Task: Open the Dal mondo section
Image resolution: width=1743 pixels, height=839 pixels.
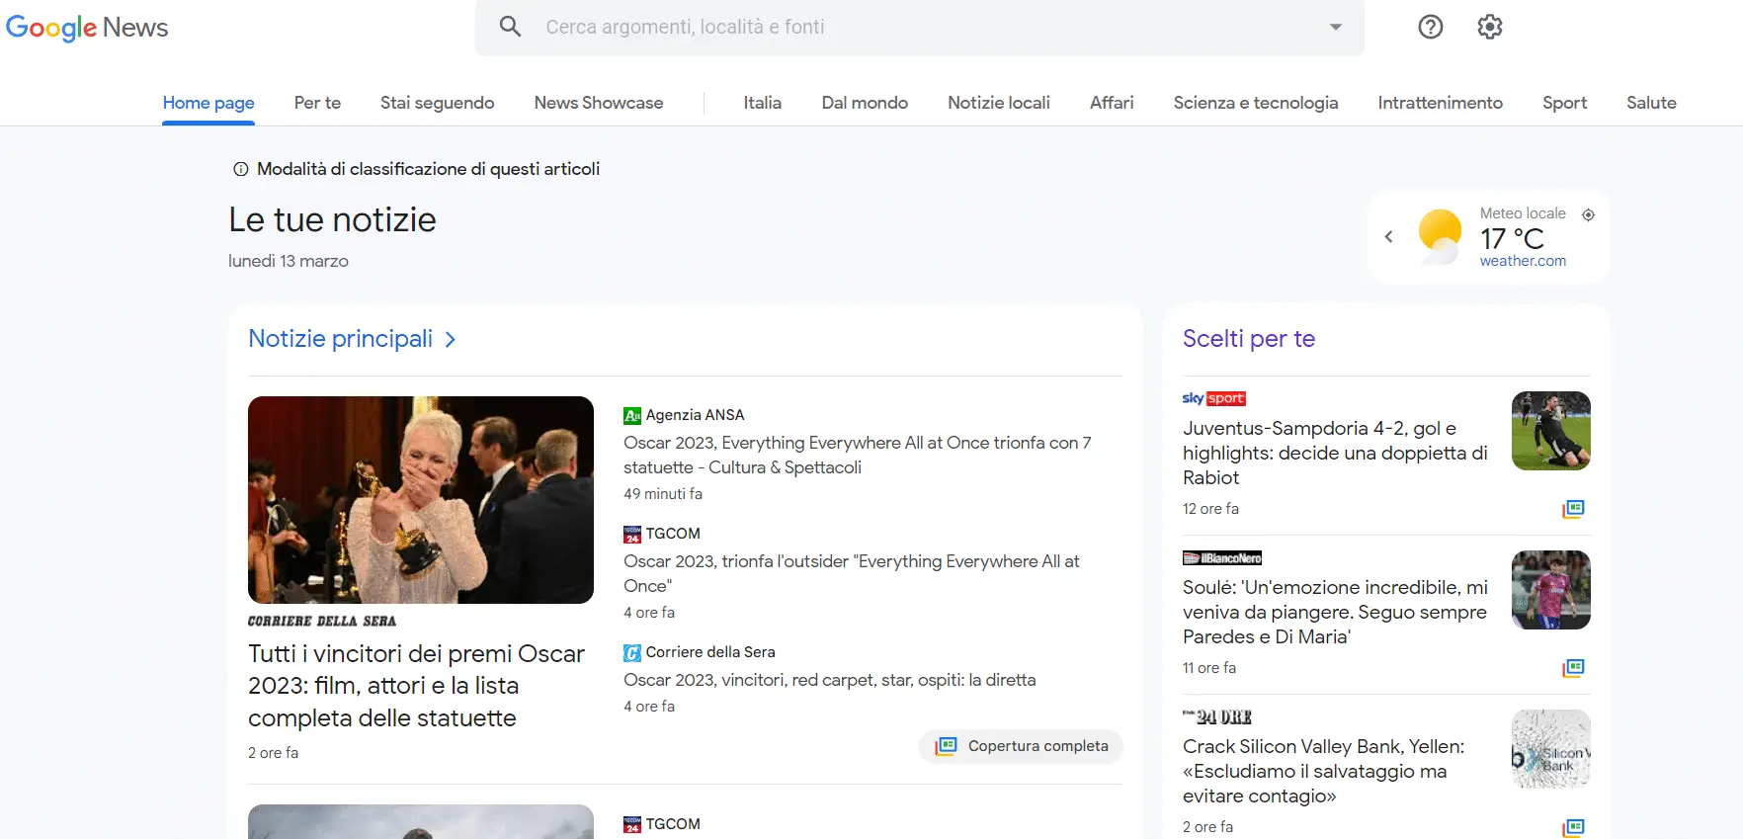Action: tap(865, 103)
